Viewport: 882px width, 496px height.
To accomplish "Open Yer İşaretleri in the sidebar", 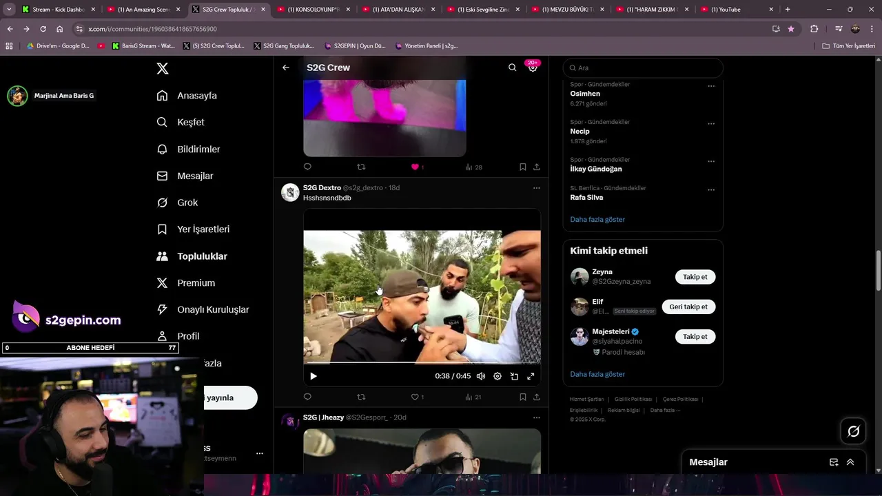I will coord(193,229).
